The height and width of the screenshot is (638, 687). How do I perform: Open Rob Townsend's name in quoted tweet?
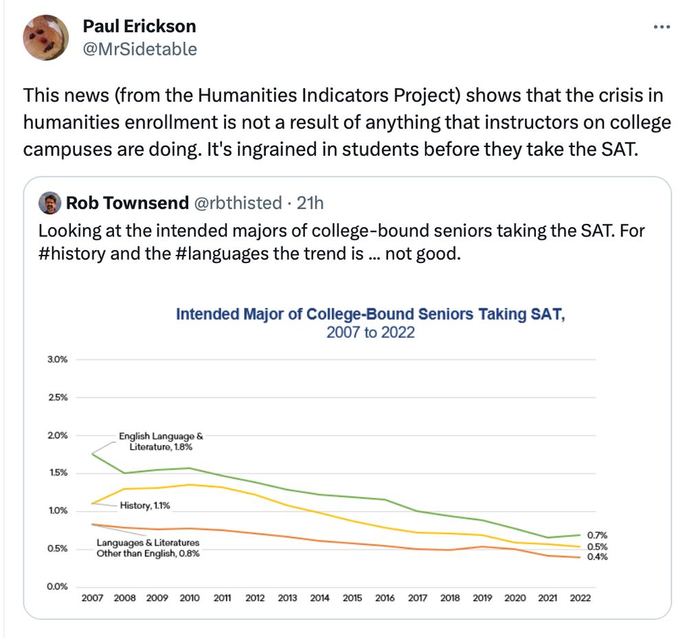point(127,203)
